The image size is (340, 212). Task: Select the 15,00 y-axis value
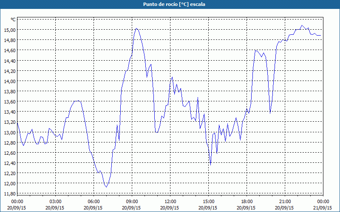(10, 30)
